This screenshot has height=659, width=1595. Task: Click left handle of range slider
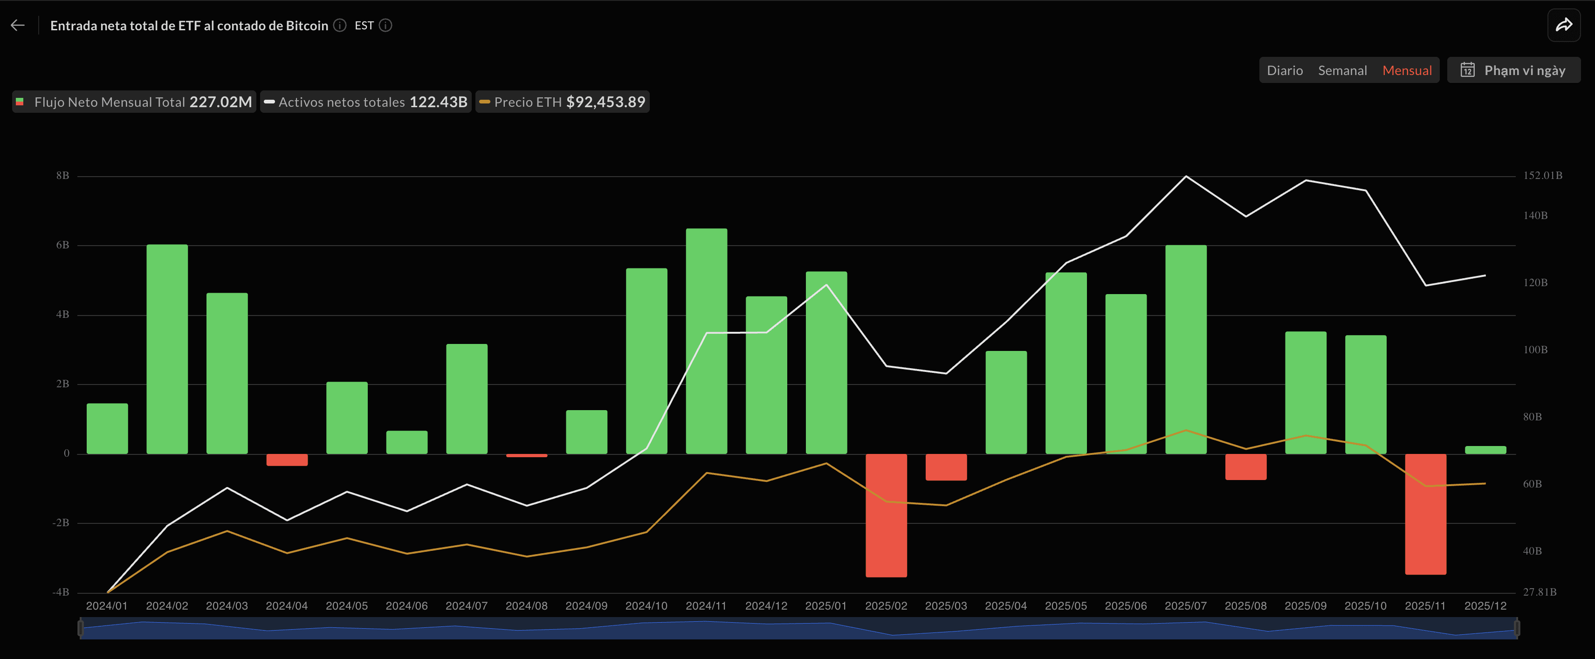coord(81,628)
